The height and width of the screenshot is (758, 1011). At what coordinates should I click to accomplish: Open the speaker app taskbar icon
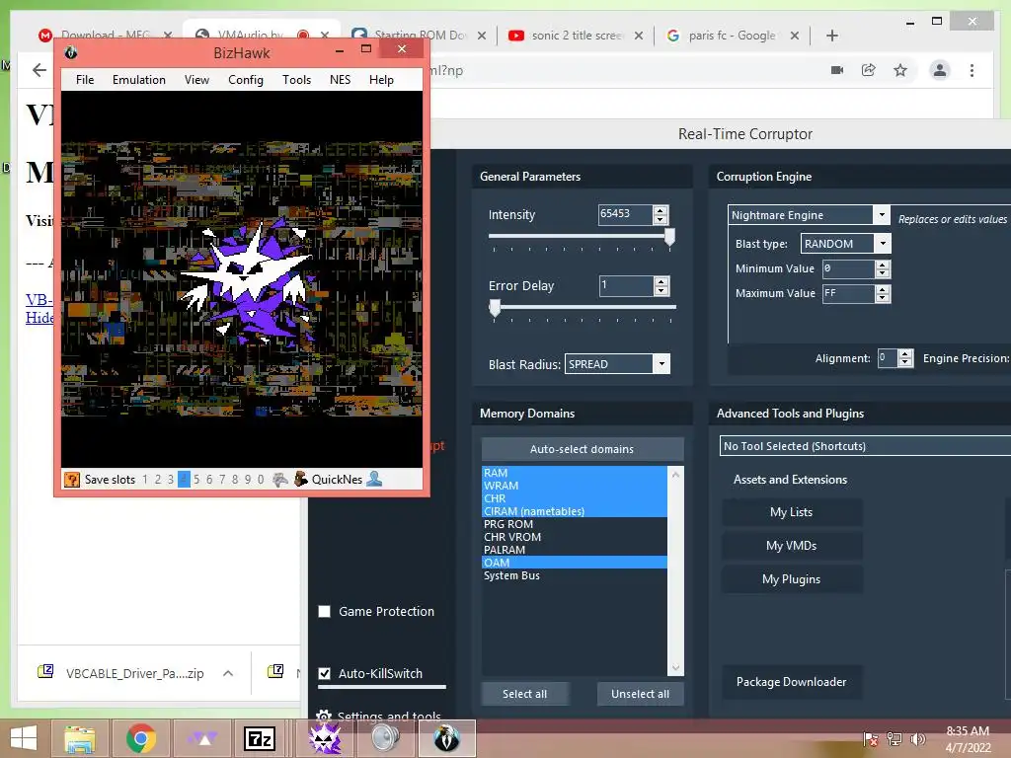click(386, 738)
